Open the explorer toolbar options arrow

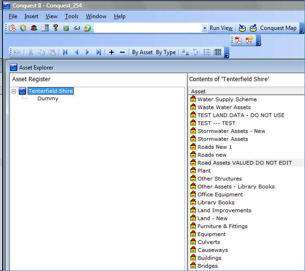tap(227, 53)
